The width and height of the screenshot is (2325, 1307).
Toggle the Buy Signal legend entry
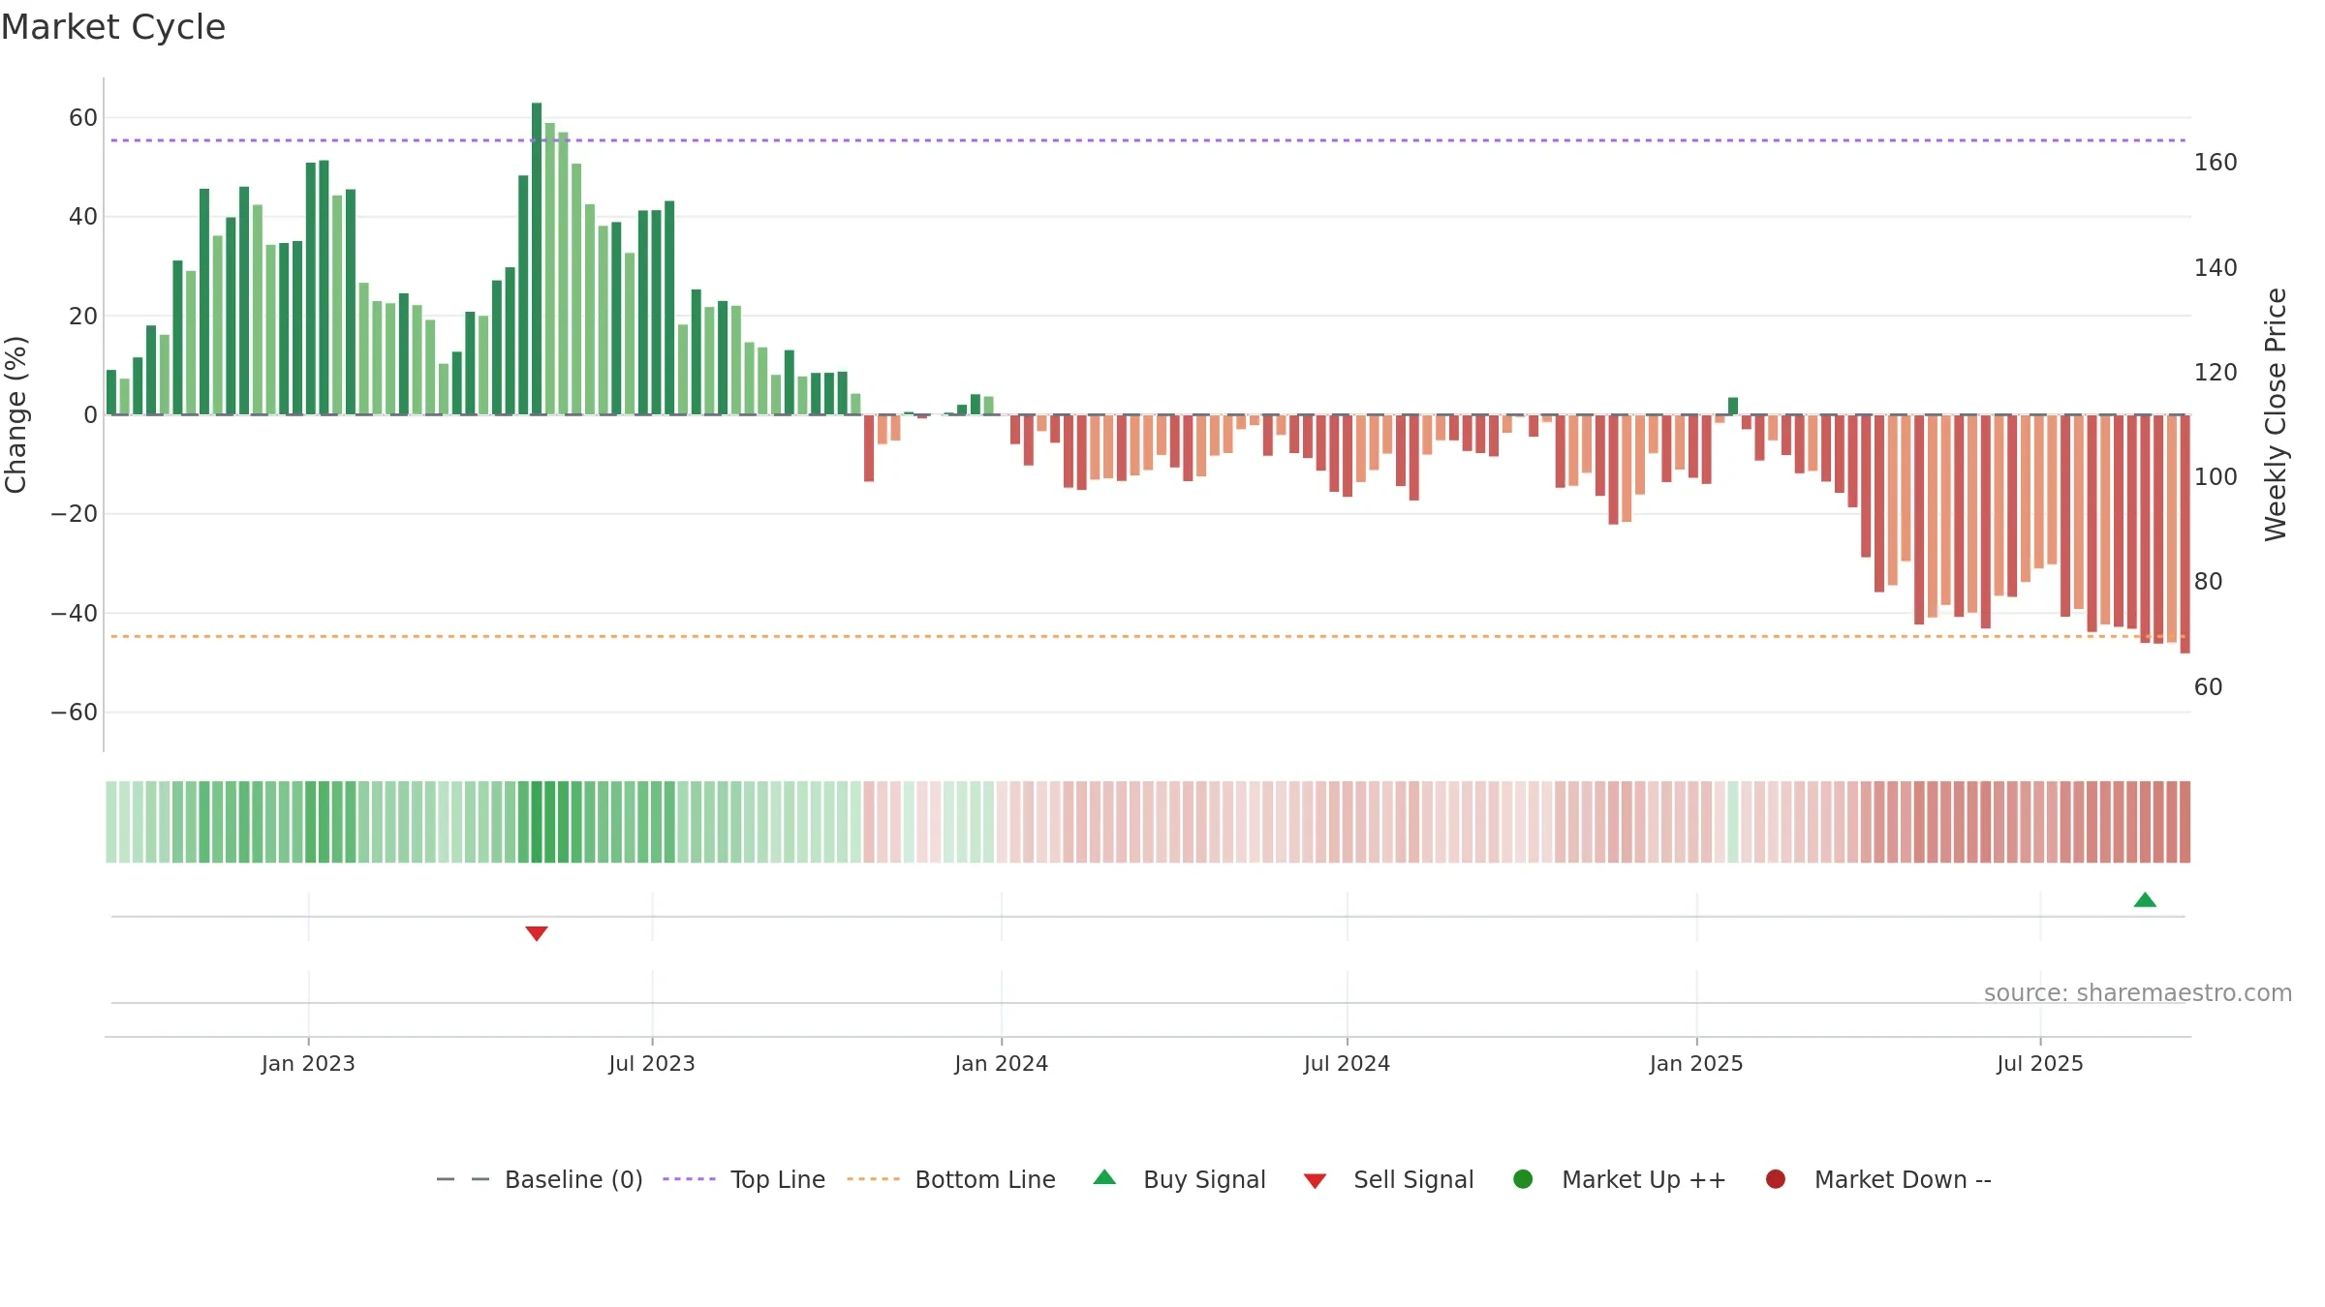coord(1179,1179)
